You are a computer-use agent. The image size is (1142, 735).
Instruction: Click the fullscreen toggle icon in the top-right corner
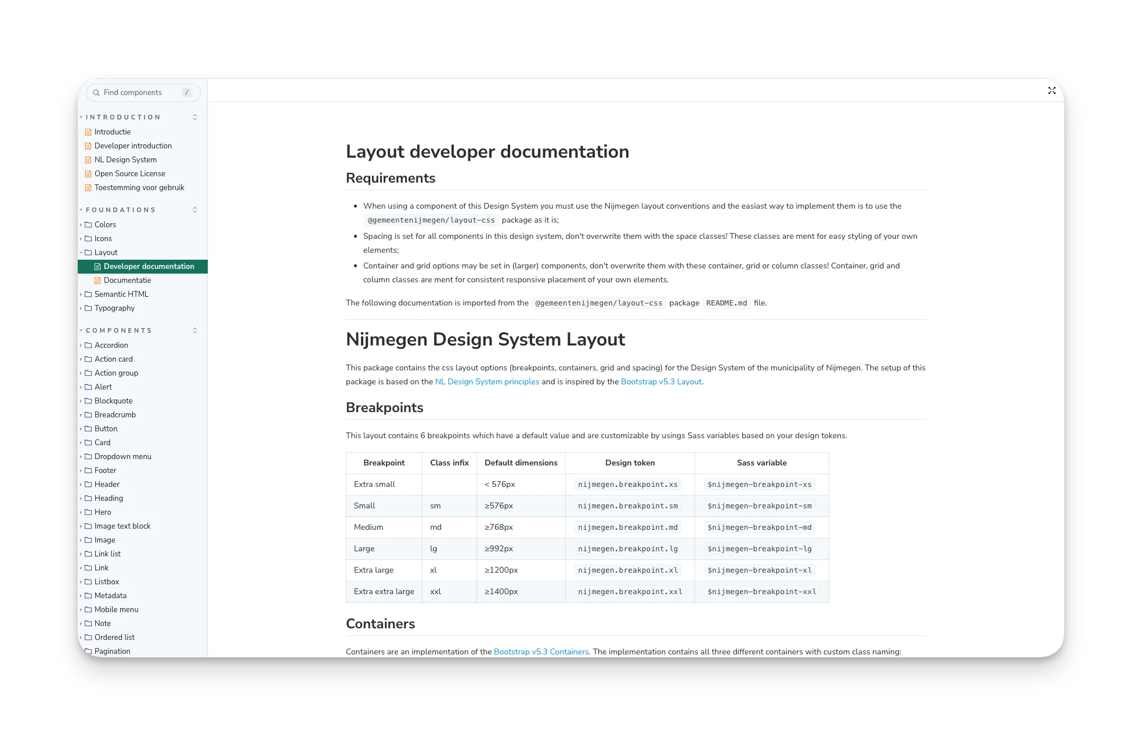pyautogui.click(x=1051, y=90)
